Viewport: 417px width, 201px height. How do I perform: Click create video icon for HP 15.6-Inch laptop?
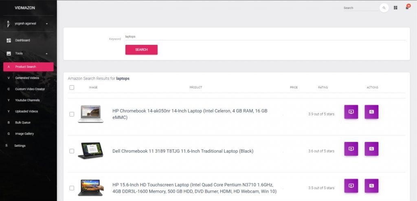click(x=351, y=186)
